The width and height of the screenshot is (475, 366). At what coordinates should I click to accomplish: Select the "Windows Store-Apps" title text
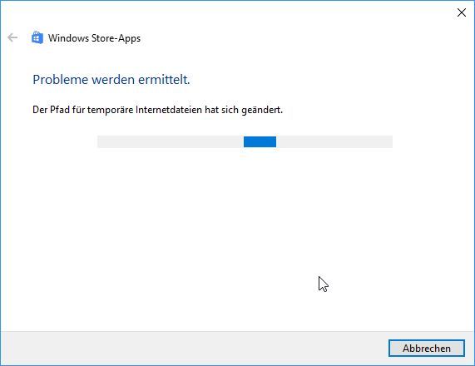[94, 38]
